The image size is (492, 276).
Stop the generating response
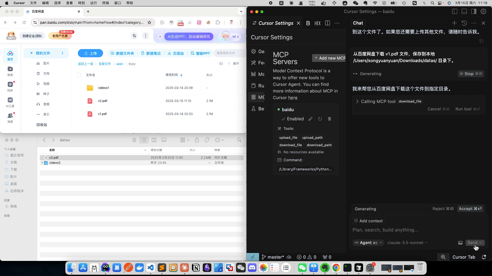point(471,74)
